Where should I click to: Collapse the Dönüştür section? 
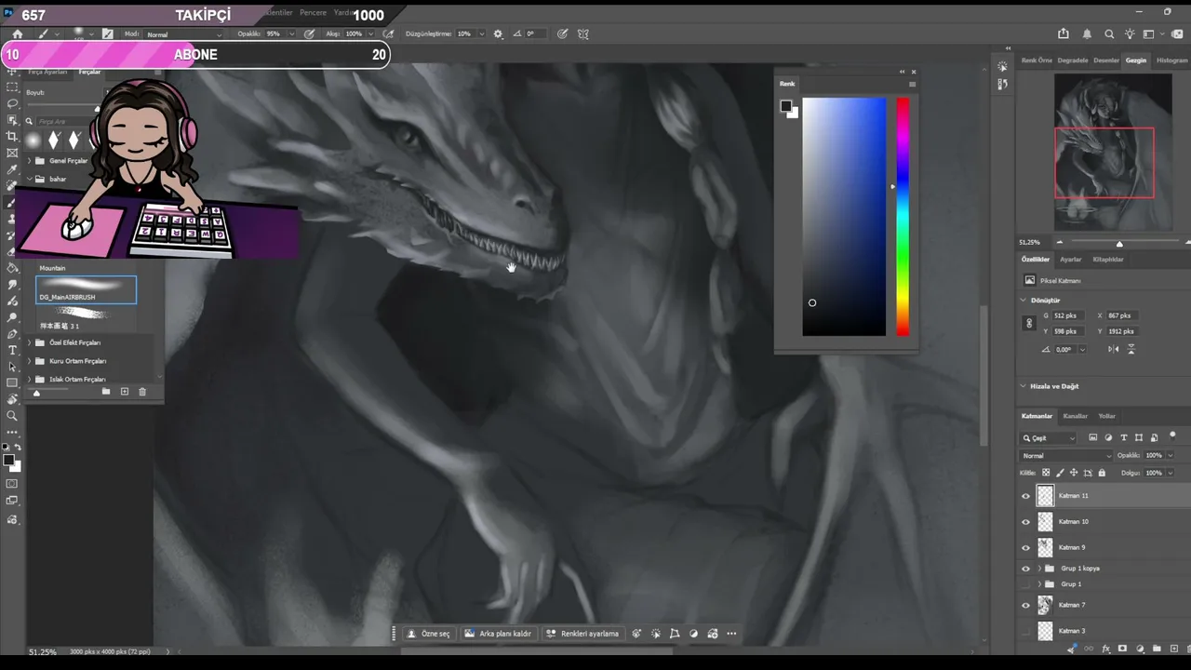[x=1024, y=301]
